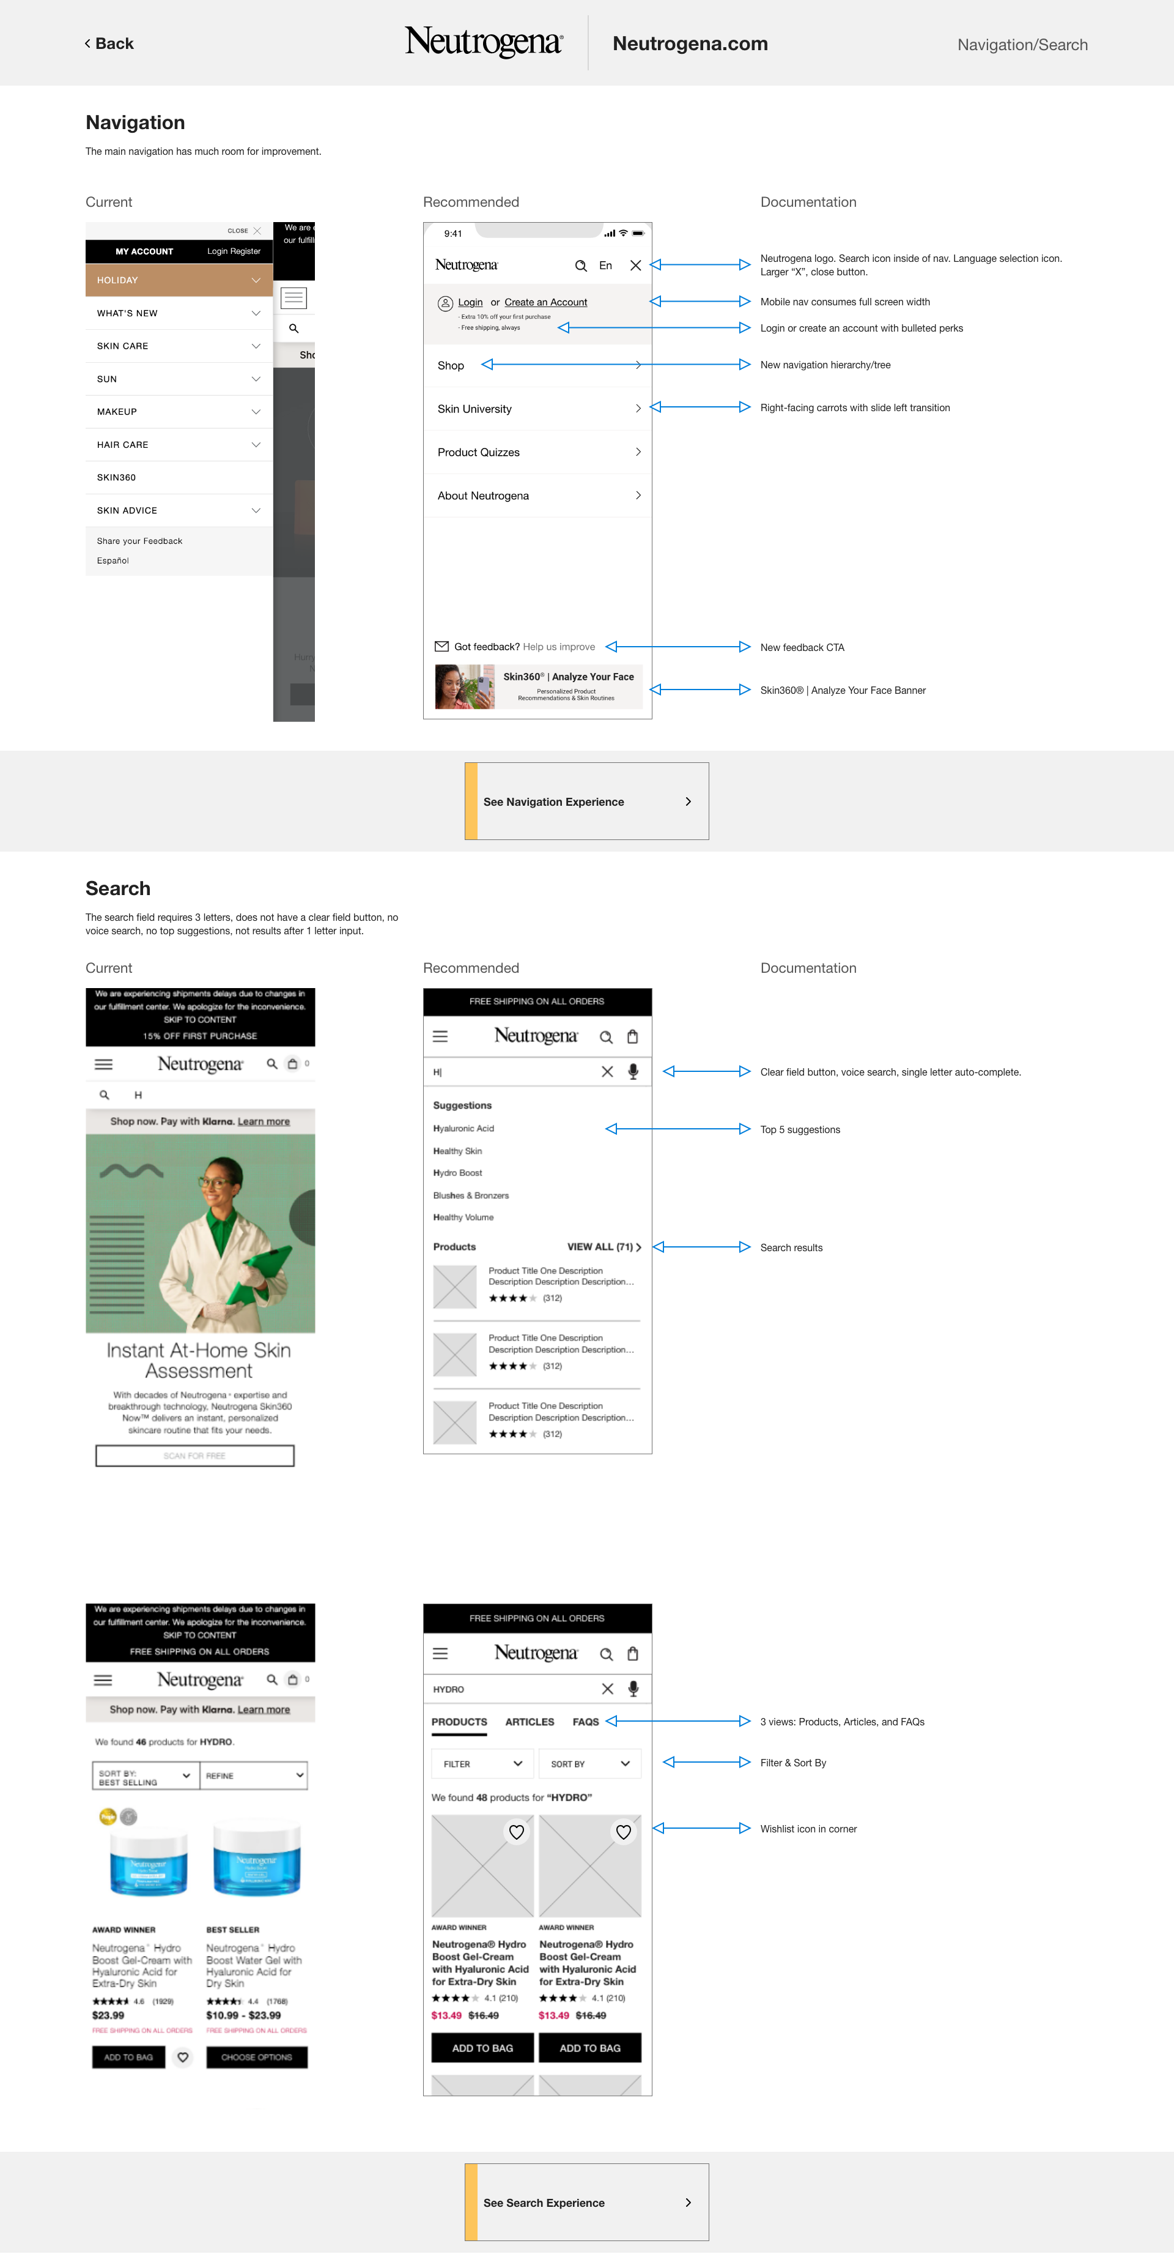Viewport: 1174px width, 2257px height.
Task: Open hamburger menu in current 46-products results mockup
Action: tap(103, 1679)
